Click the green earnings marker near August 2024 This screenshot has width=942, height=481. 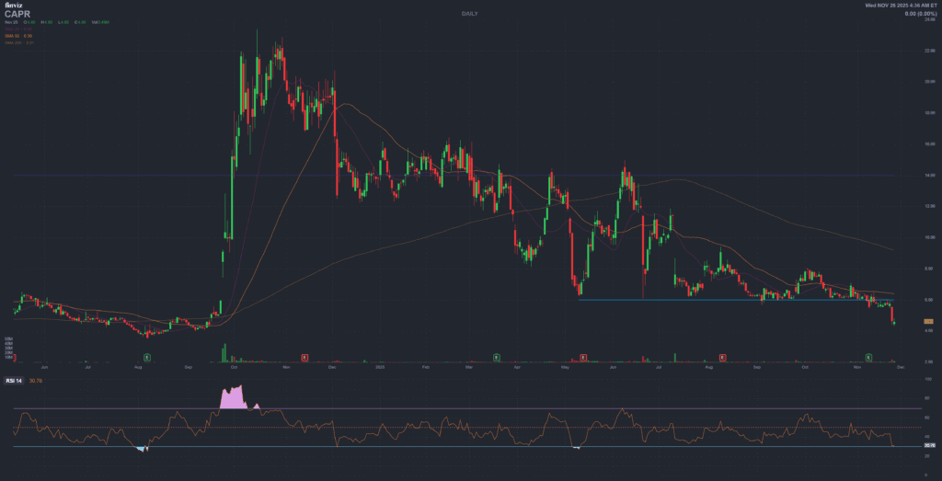(x=147, y=355)
